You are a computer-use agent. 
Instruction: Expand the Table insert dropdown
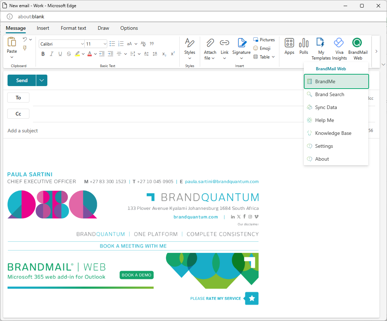point(273,57)
